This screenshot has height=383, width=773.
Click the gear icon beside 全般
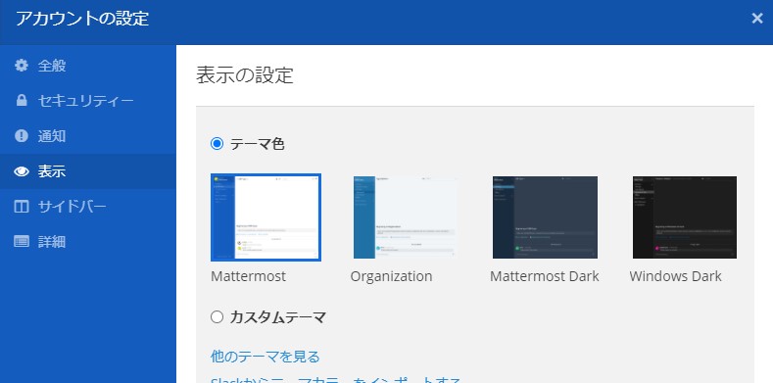(x=22, y=66)
